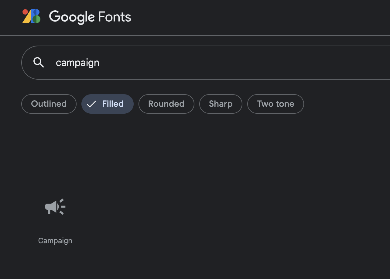390x279 pixels.
Task: Enable the Rounded style filter
Action: pyautogui.click(x=166, y=104)
